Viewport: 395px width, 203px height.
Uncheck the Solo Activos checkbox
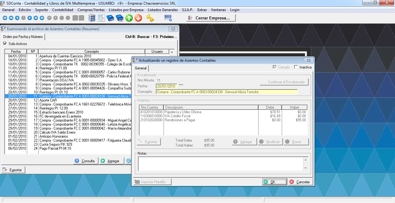(x=5, y=44)
